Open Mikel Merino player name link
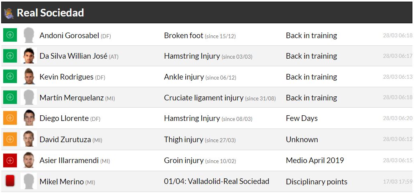 (61, 182)
